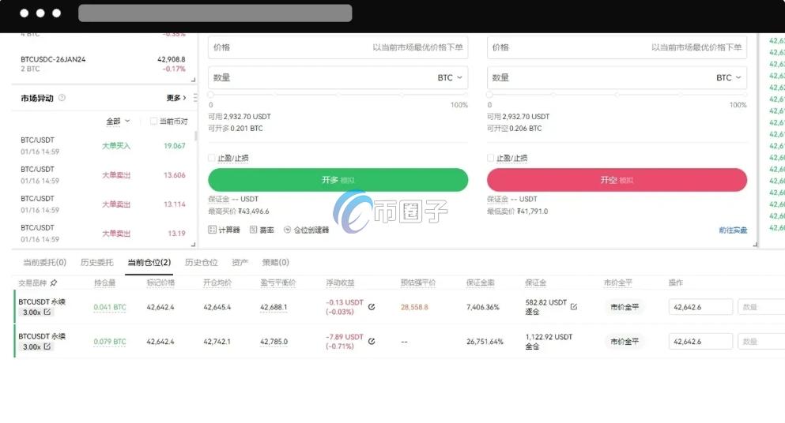Screen dimensions: 785x423
Task: Click the close 数量 field for 0.079 BTC
Action: pos(761,342)
